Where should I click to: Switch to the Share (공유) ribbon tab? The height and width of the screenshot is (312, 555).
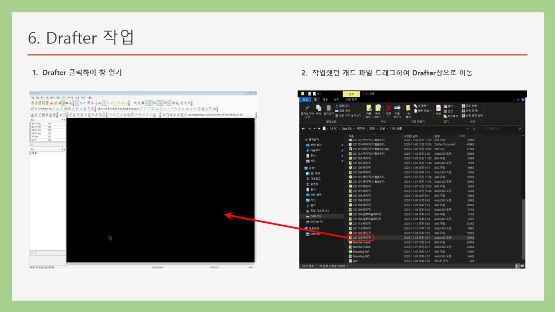(325, 99)
